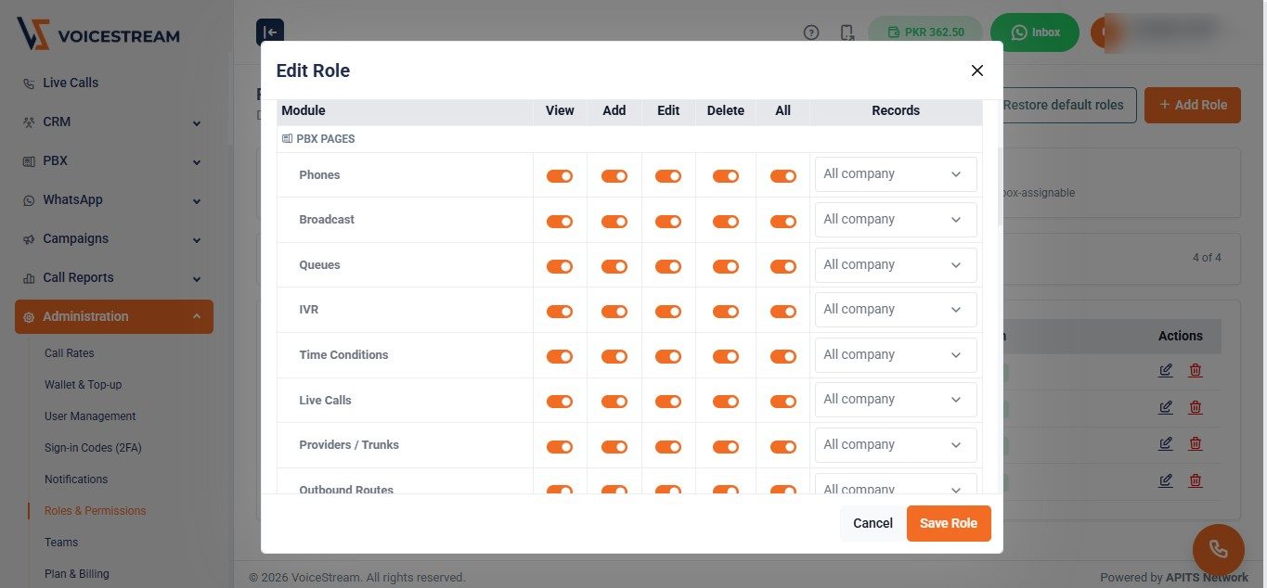This screenshot has height=588, width=1267.
Task: Open Records dropdown for IVR
Action: (896, 310)
